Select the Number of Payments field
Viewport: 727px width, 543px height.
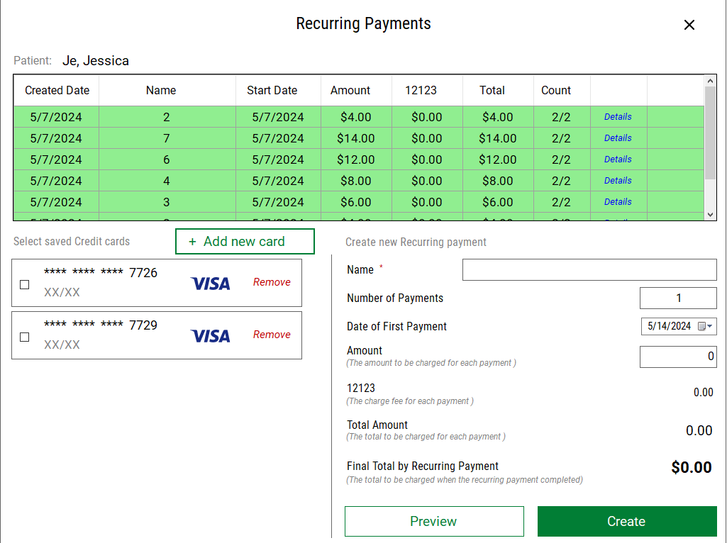tap(678, 298)
